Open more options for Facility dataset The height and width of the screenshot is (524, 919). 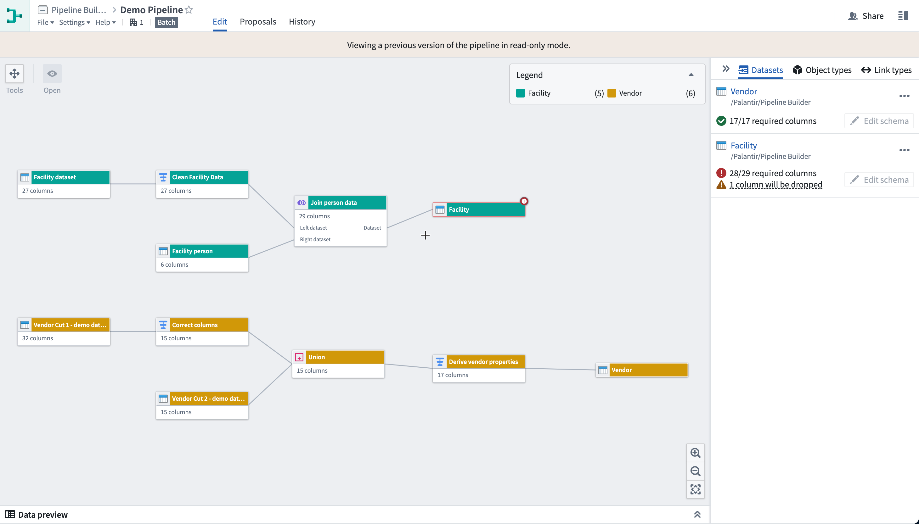904,150
